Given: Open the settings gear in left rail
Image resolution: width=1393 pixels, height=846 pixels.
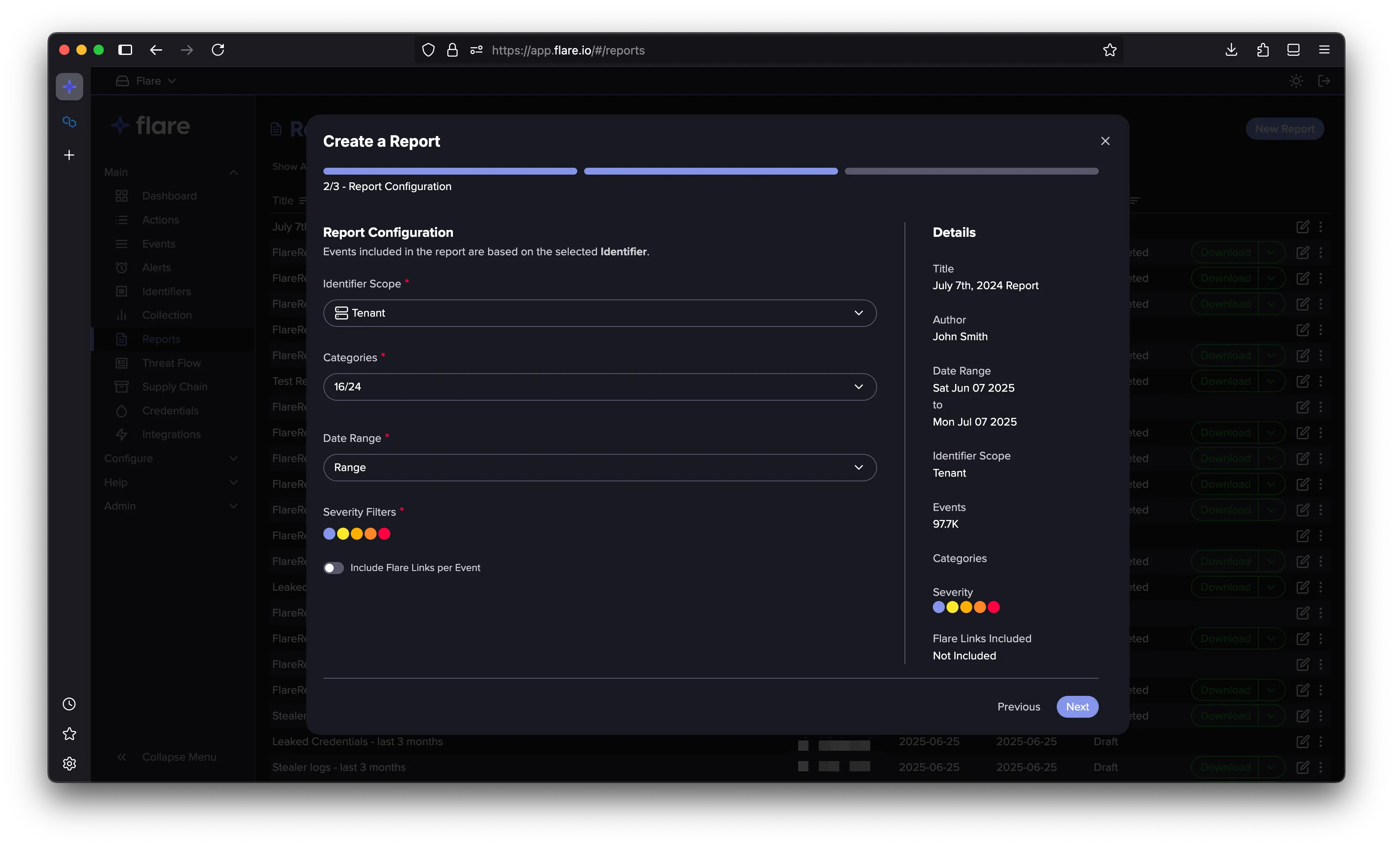Looking at the screenshot, I should tap(69, 764).
